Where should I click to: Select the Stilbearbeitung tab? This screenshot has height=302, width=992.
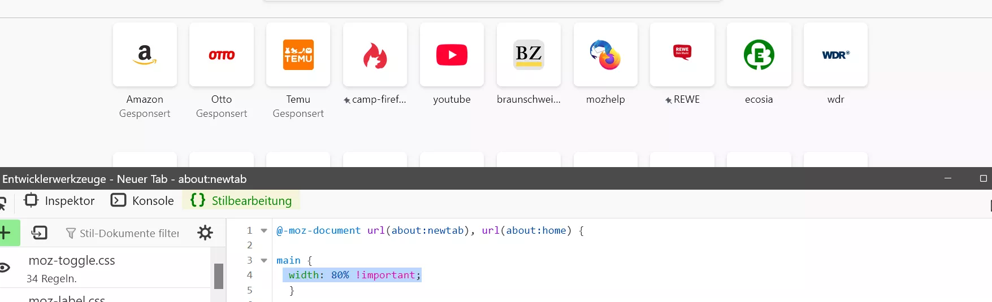241,200
